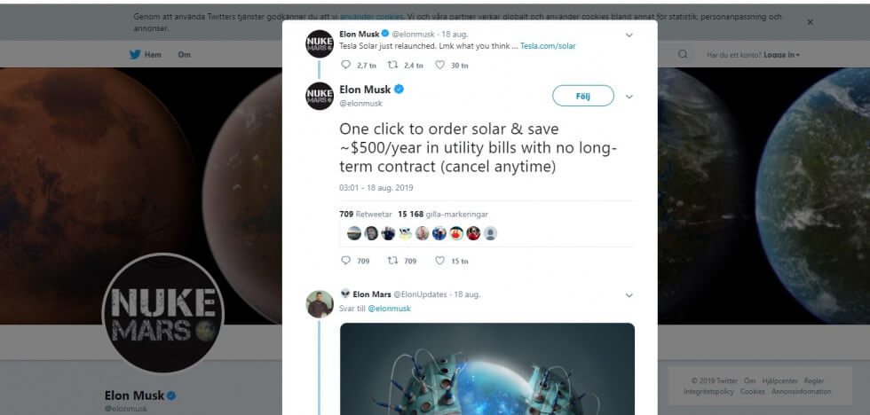Expand the main tweet options chevron
Image resolution: width=870 pixels, height=415 pixels.
629,96
